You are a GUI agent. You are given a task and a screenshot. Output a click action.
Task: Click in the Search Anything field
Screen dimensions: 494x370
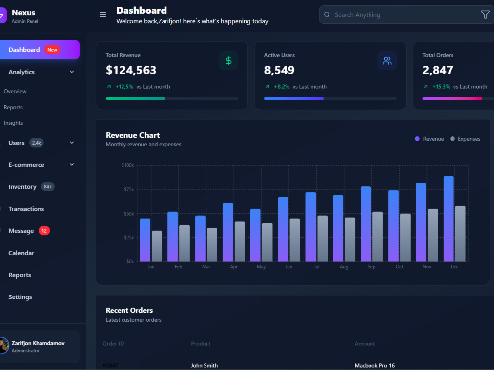tap(407, 15)
